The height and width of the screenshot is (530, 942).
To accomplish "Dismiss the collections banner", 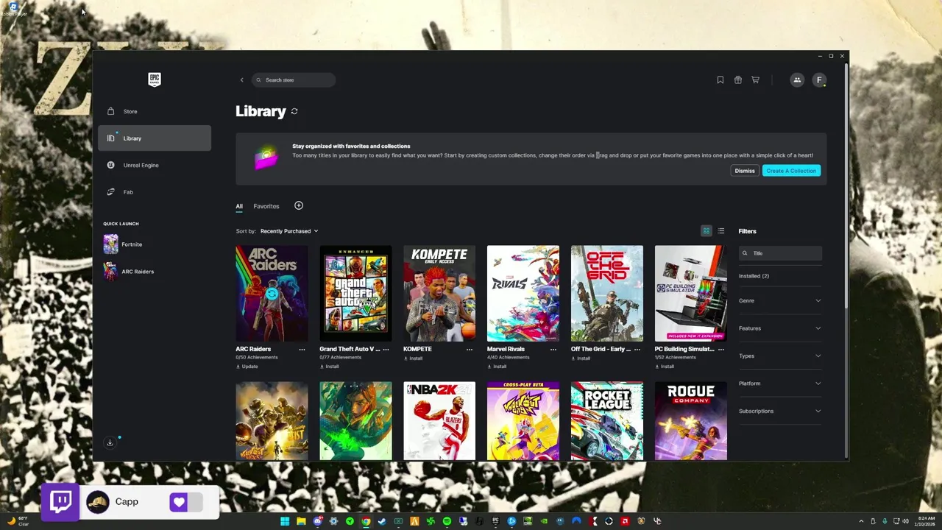I will (745, 171).
